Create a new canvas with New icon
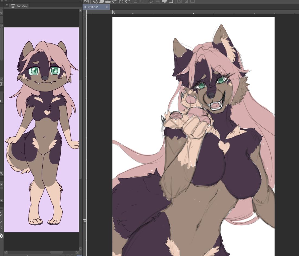This screenshot has width=299, height=256. click(95, 1)
